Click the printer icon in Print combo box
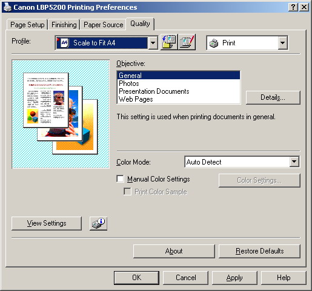 pyautogui.click(x=214, y=43)
